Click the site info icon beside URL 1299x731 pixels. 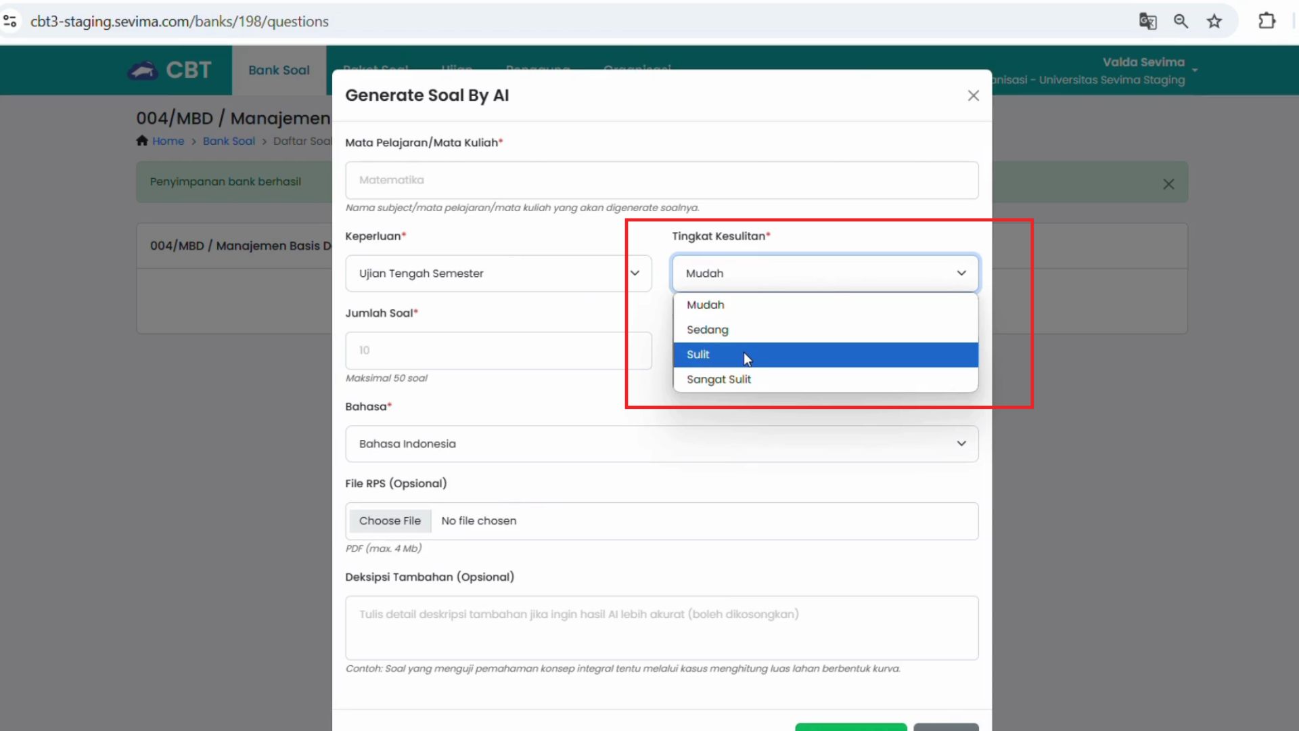10,21
